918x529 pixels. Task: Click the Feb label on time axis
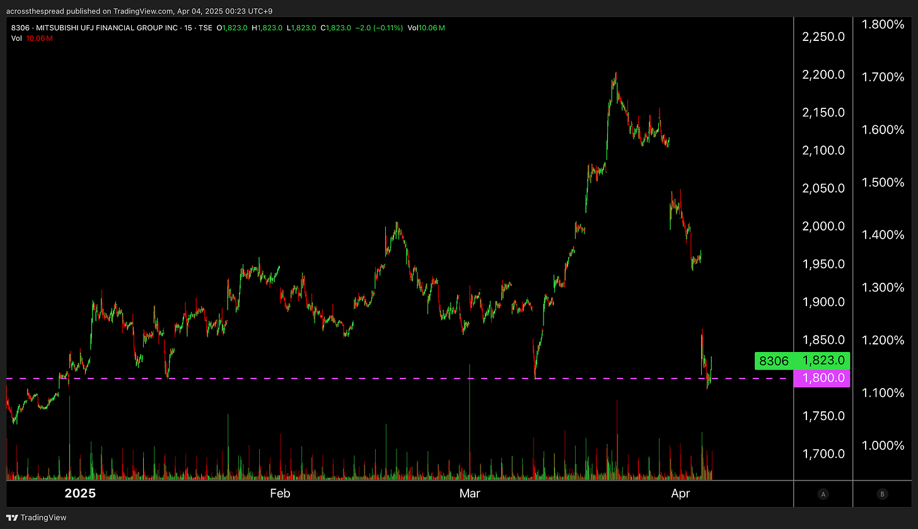[280, 493]
